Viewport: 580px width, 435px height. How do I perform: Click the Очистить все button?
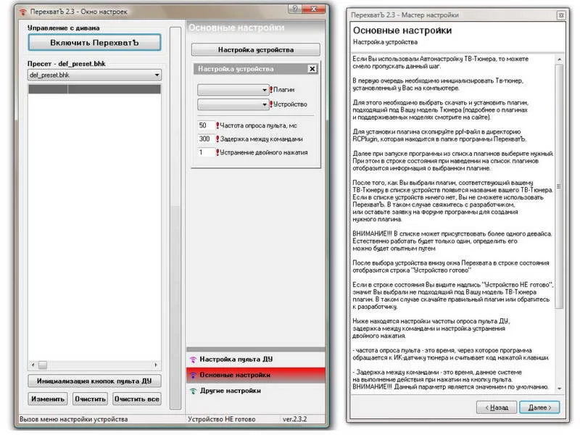click(137, 399)
